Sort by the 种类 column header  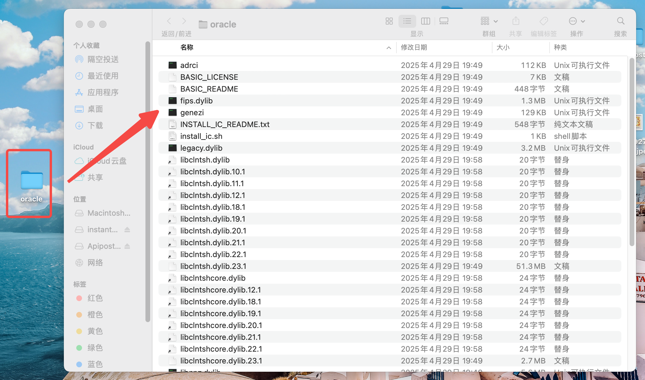(560, 47)
